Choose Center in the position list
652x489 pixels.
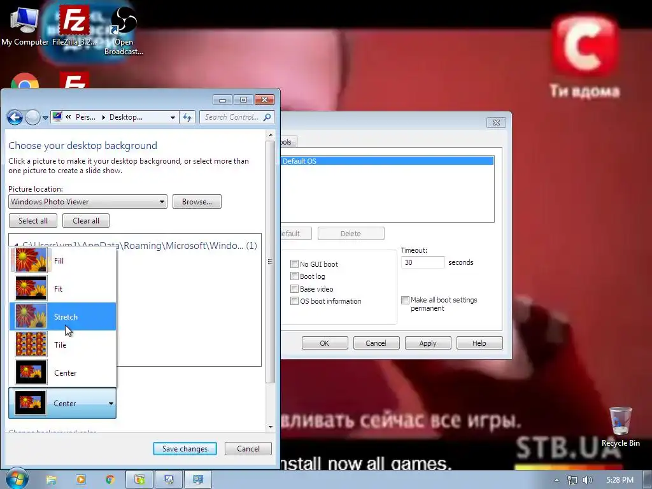tap(62, 372)
